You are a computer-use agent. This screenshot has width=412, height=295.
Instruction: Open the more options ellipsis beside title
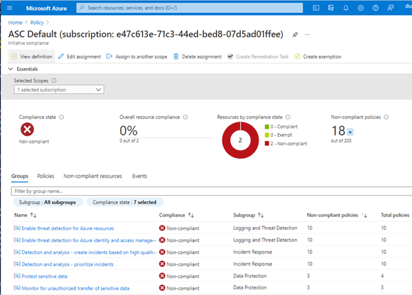[307, 34]
